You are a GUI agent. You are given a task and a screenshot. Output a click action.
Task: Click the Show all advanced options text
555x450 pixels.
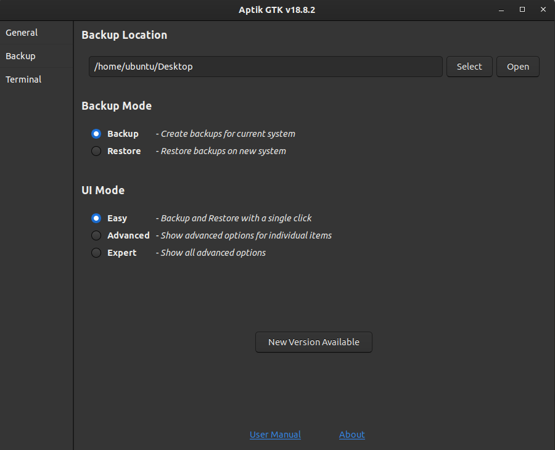click(x=211, y=253)
